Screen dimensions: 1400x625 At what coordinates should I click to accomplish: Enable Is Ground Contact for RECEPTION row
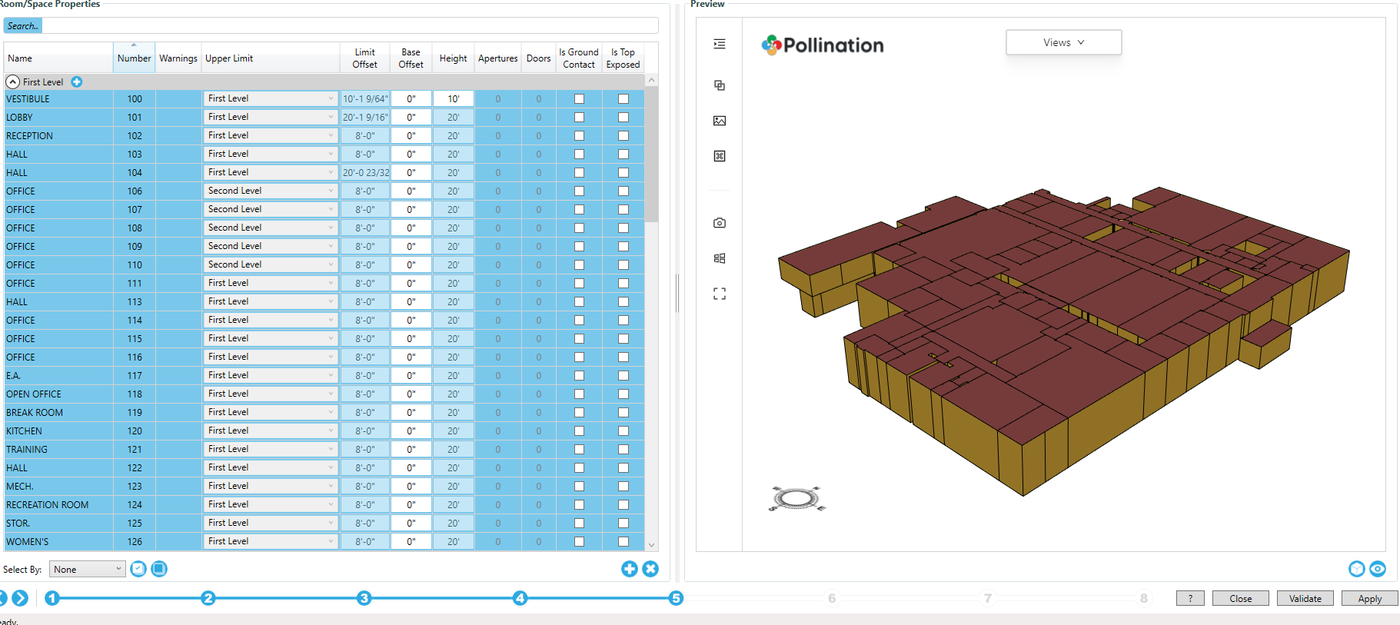tap(579, 136)
